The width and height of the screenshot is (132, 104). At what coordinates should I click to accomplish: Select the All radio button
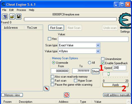[89, 63]
